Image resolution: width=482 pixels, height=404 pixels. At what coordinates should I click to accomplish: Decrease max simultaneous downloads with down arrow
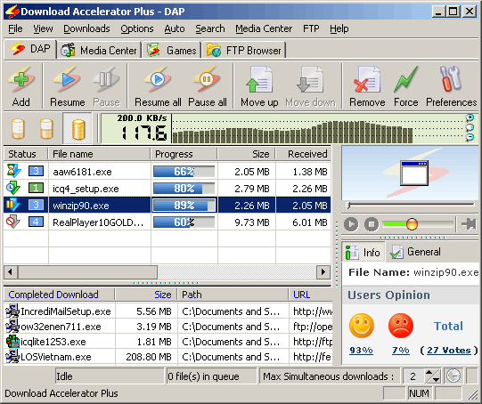point(436,379)
